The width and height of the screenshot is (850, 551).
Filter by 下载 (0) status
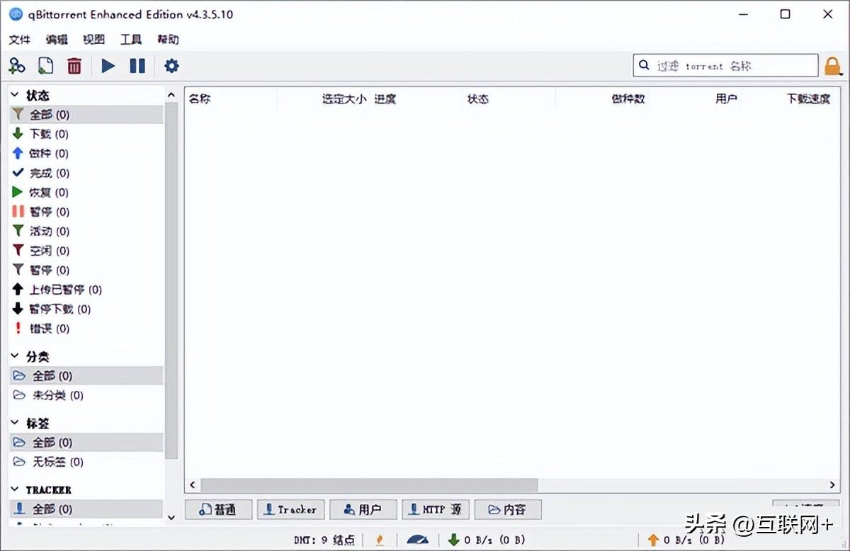[x=86, y=134]
